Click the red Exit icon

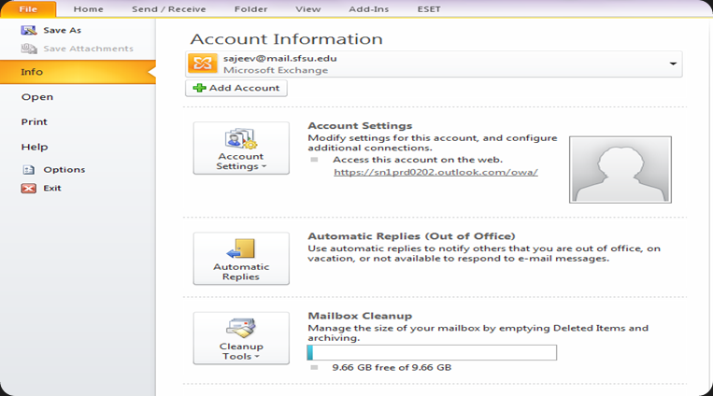coord(28,188)
